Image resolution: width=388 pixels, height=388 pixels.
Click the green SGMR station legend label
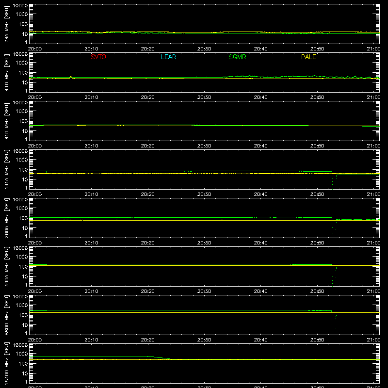click(237, 57)
